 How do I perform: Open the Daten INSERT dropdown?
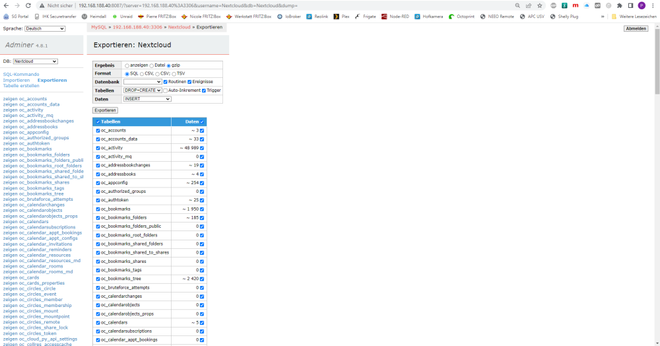pos(147,99)
